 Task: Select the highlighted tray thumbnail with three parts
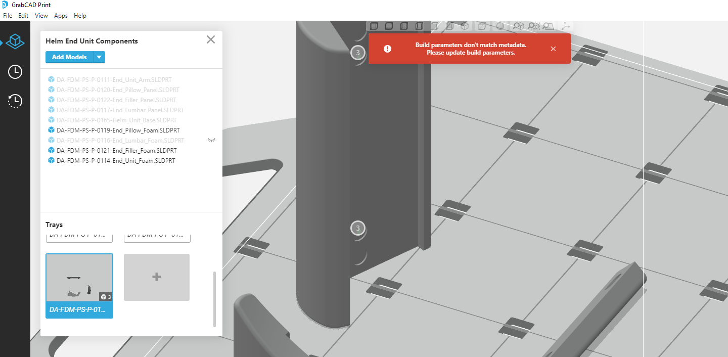coord(79,278)
